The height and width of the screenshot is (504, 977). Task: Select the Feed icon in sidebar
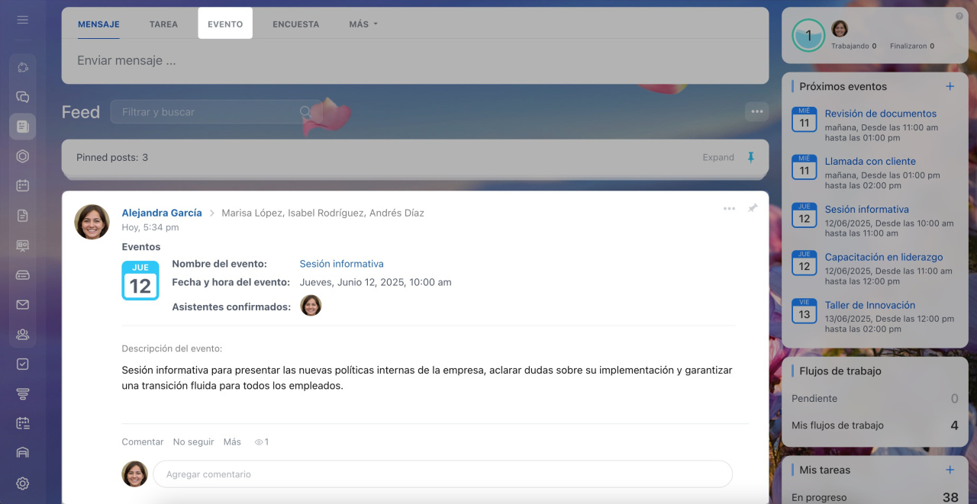coord(22,127)
